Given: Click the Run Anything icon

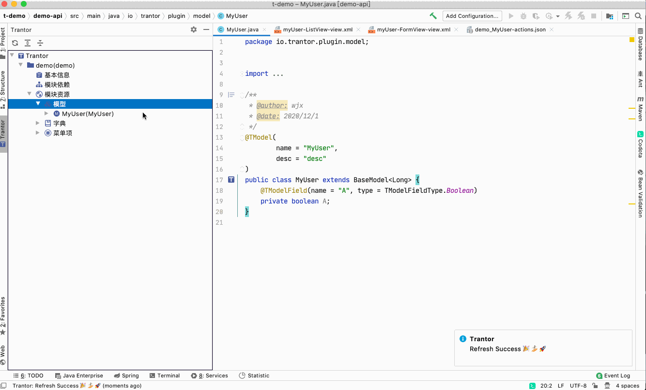Looking at the screenshot, I should tap(626, 16).
